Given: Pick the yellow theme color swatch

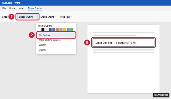Looking at the screenshot, I should coord(64,29).
